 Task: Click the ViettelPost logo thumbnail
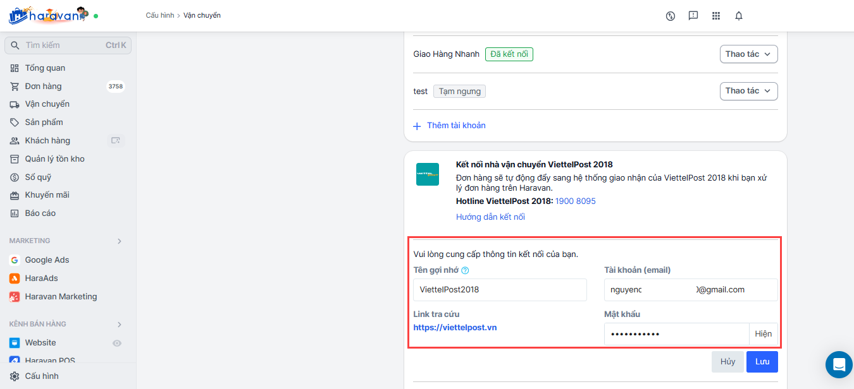tap(428, 174)
